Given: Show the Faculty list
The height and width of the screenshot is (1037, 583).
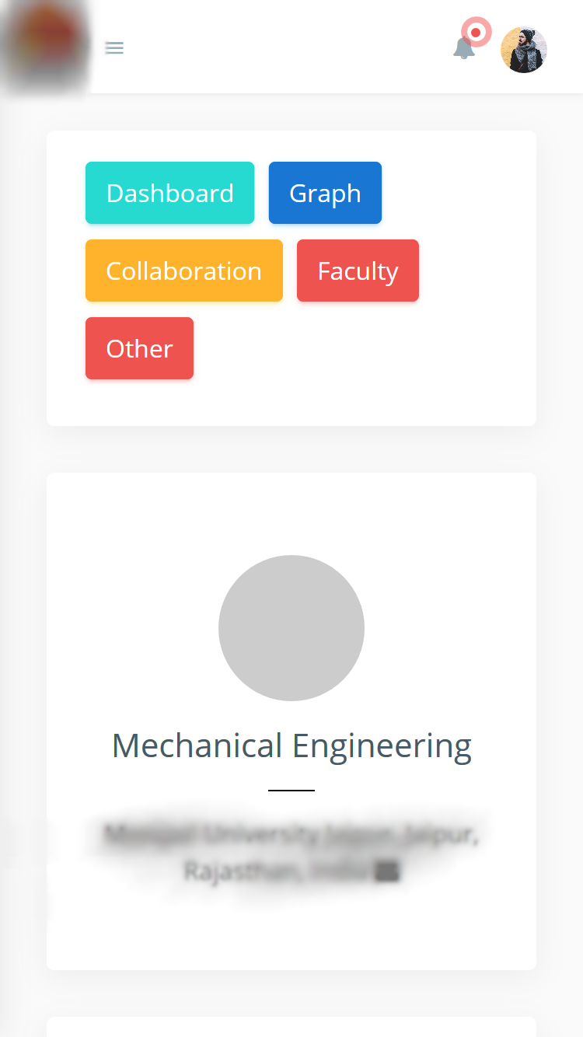Looking at the screenshot, I should (x=358, y=271).
